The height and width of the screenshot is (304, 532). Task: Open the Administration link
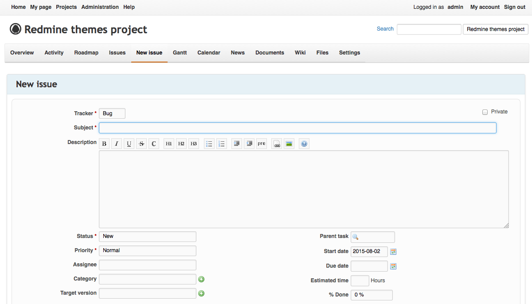pos(100,7)
